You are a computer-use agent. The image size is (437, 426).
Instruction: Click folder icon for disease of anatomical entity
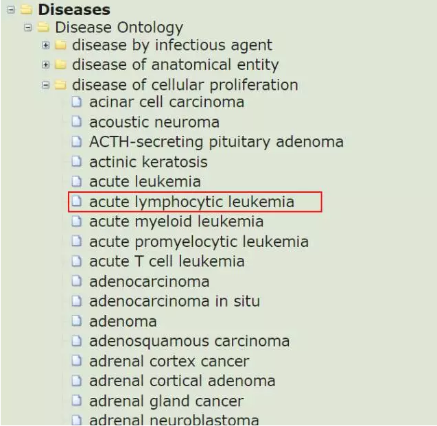61,64
